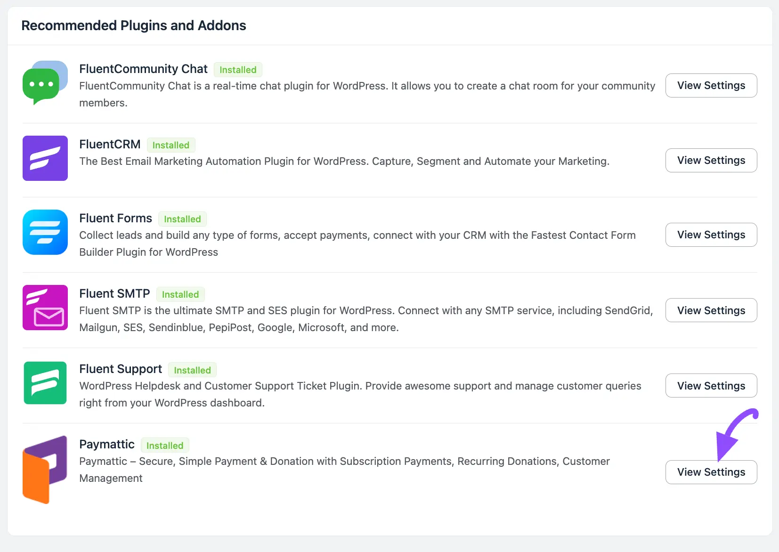Click the FluentCommunity Chat green bubble icon
The height and width of the screenshot is (552, 779).
[x=45, y=83]
